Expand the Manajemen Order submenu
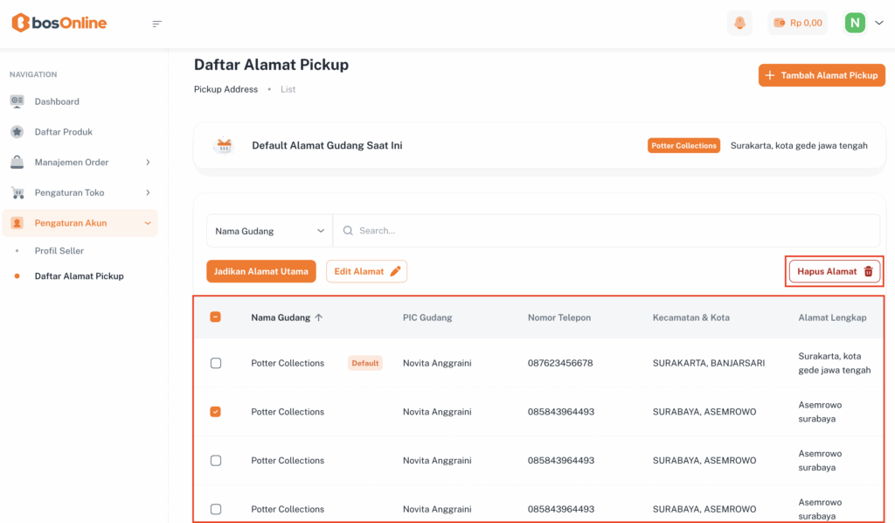This screenshot has height=523, width=895. coord(148,163)
